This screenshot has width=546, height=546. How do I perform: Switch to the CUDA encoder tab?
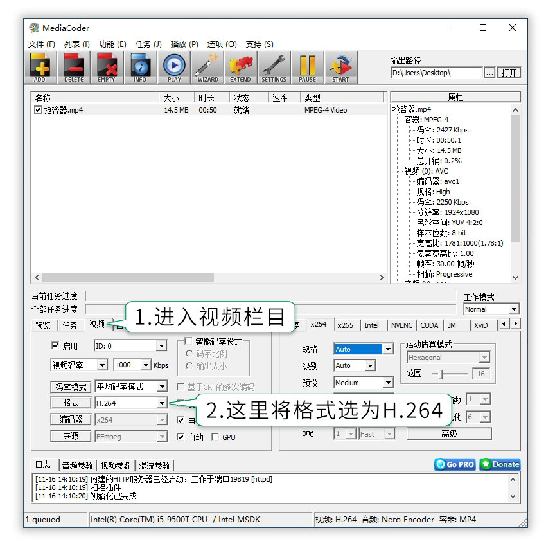click(429, 325)
